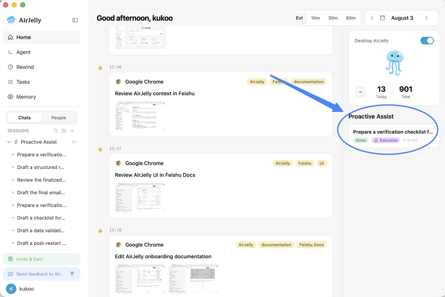Create a new session folder icon
The width and height of the screenshot is (445, 297).
click(64, 131)
